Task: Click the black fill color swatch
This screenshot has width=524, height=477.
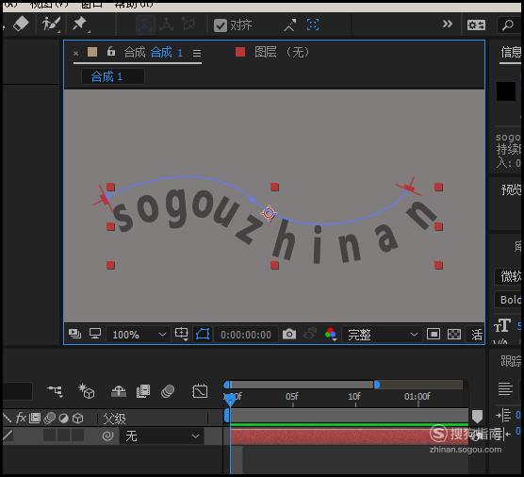Action: pos(506,91)
